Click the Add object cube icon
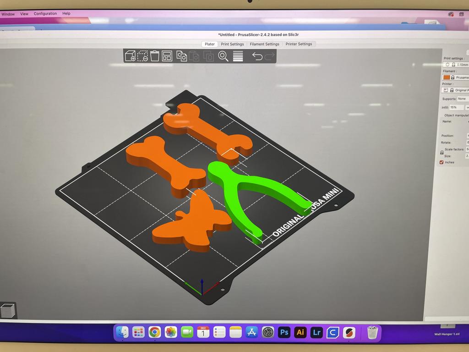The height and width of the screenshot is (352, 469). [130, 56]
